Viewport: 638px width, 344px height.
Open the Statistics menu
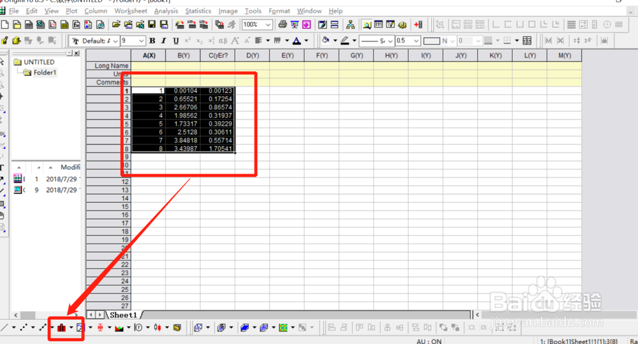click(x=198, y=11)
